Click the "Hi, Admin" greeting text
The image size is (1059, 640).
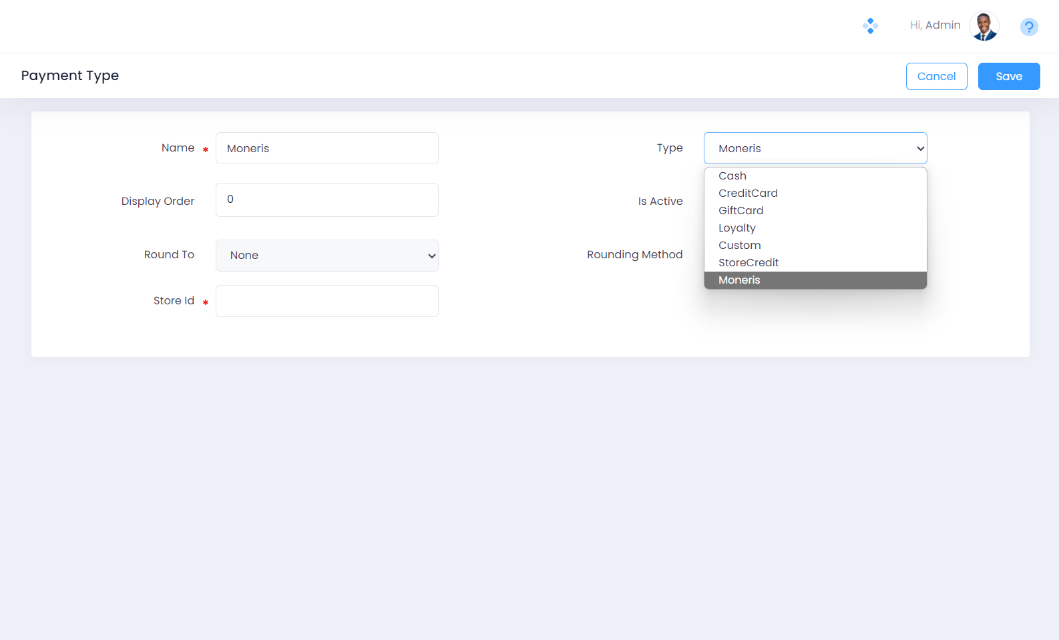935,25
